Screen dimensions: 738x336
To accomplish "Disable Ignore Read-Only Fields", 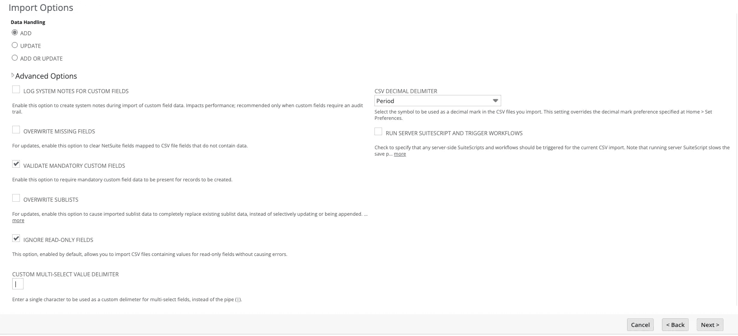I will pyautogui.click(x=16, y=238).
